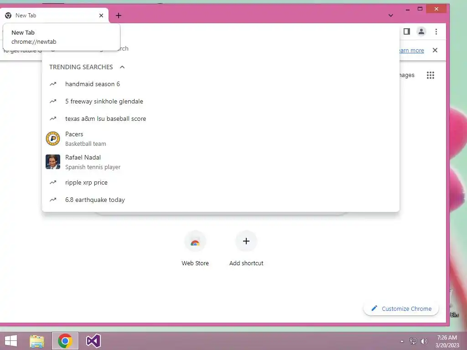The width and height of the screenshot is (467, 350).
Task: Open the Google apps grid
Action: click(x=431, y=75)
